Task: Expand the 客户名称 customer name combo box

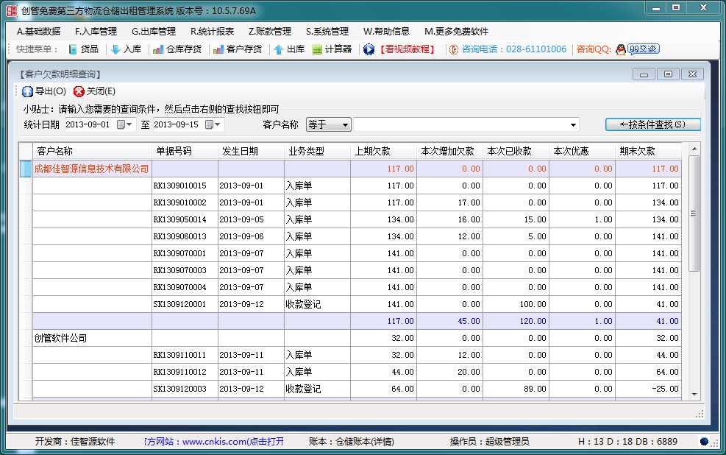Action: pos(573,125)
